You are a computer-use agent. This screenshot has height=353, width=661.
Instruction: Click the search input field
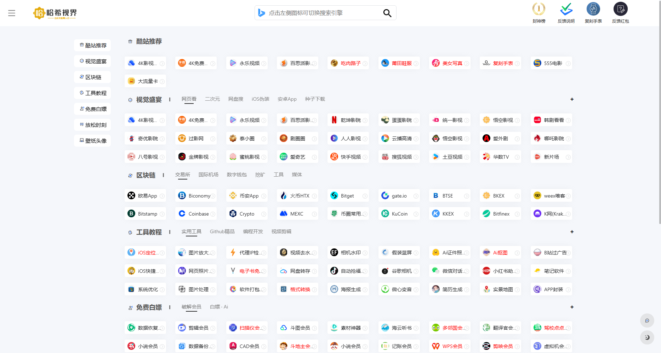click(324, 13)
